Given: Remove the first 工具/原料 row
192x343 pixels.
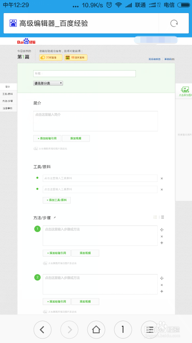Looking at the screenshot, I should tap(161, 179).
